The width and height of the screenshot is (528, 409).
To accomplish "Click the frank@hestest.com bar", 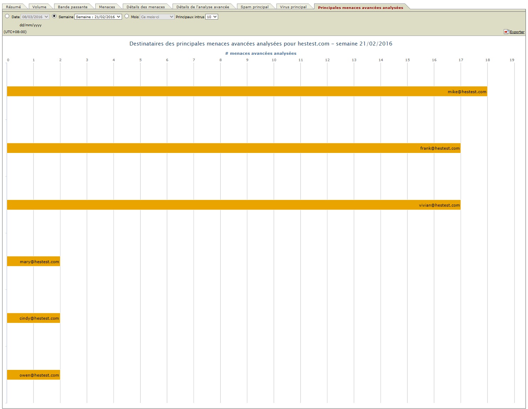I will pos(233,148).
